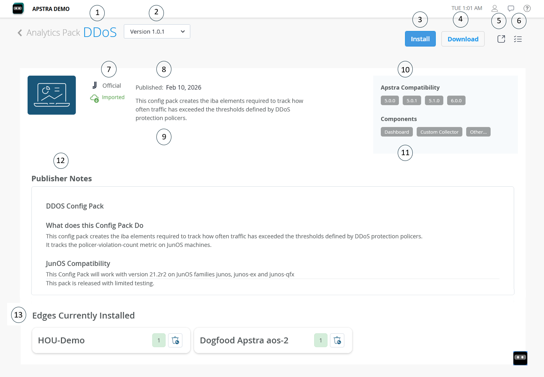The width and height of the screenshot is (544, 377).
Task: Expand the Other... components tag
Action: 478,132
